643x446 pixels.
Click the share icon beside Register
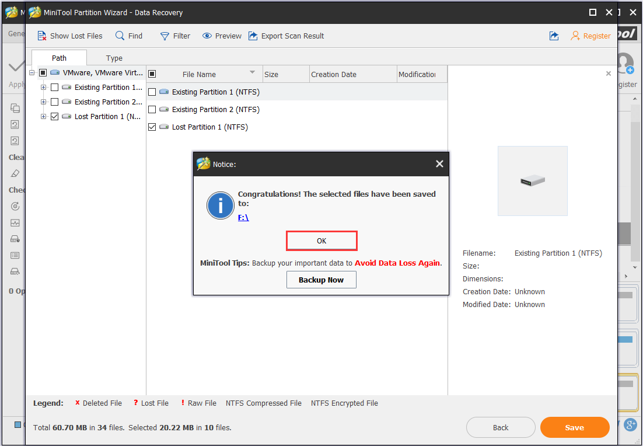(x=554, y=36)
